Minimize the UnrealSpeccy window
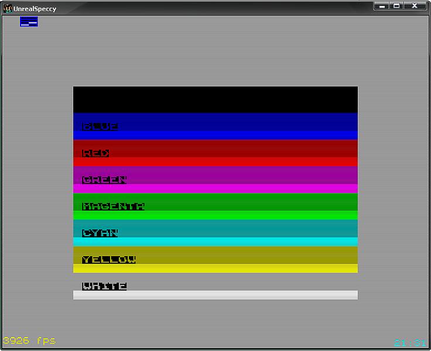This screenshot has width=431, height=351. point(382,6)
